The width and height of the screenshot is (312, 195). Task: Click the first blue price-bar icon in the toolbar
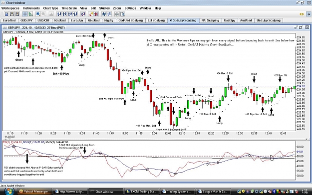click(x=59, y=14)
